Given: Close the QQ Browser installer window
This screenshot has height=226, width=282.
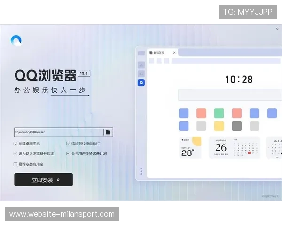Looking at the screenshot, I should [x=277, y=29].
